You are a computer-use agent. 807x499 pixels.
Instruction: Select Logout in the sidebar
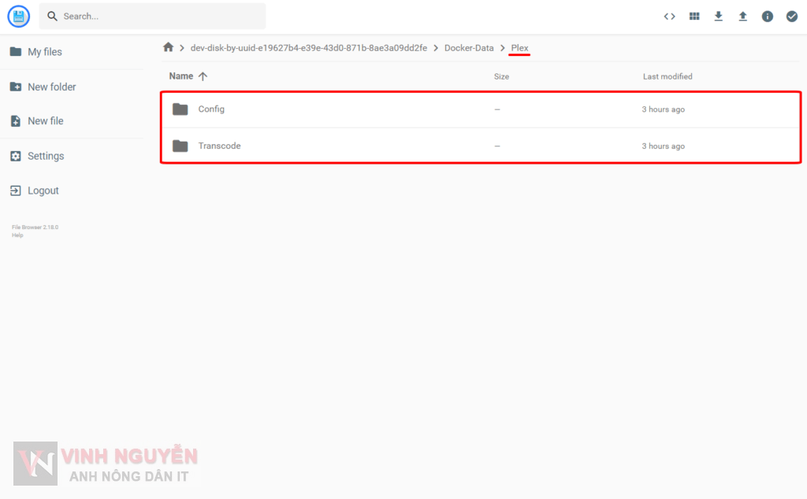[41, 190]
